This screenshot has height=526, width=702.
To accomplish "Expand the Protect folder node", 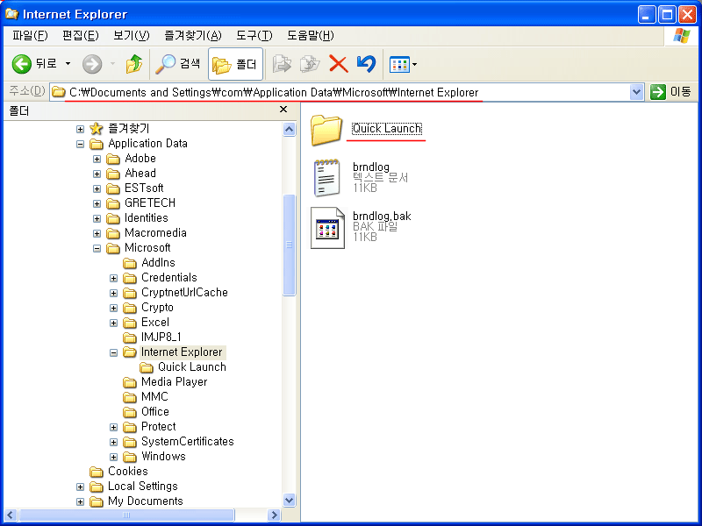I will tap(114, 428).
